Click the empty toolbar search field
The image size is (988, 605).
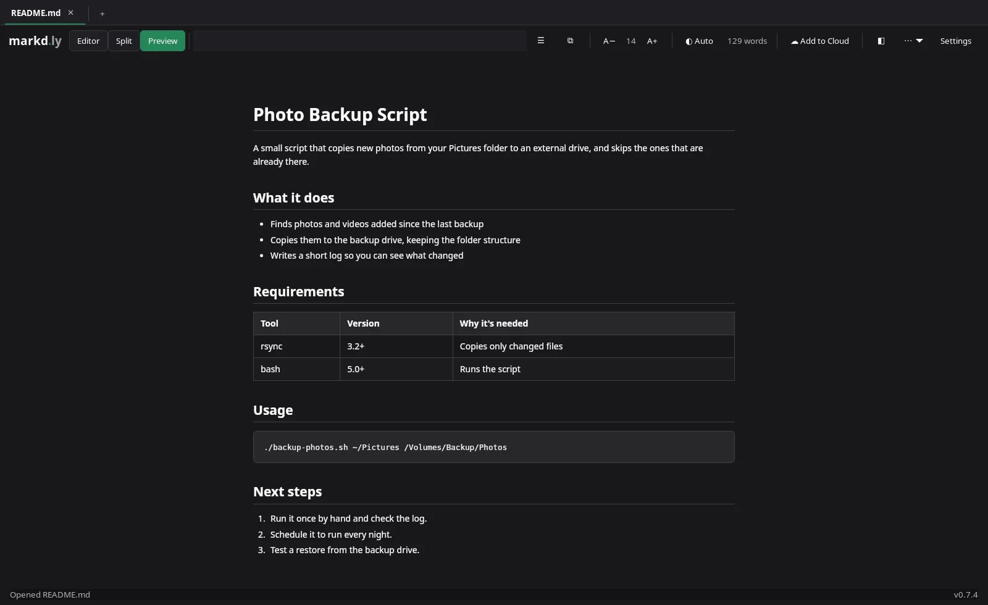(x=360, y=41)
